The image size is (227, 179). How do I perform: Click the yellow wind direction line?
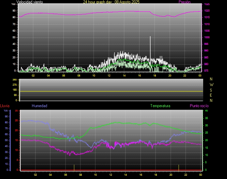pos(111,91)
